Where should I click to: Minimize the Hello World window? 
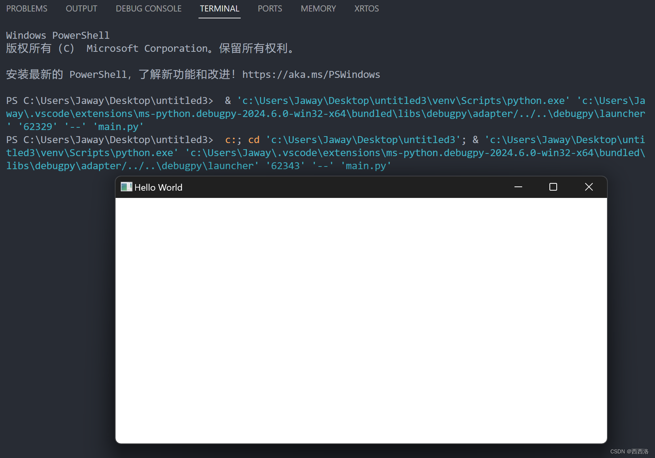pos(518,187)
